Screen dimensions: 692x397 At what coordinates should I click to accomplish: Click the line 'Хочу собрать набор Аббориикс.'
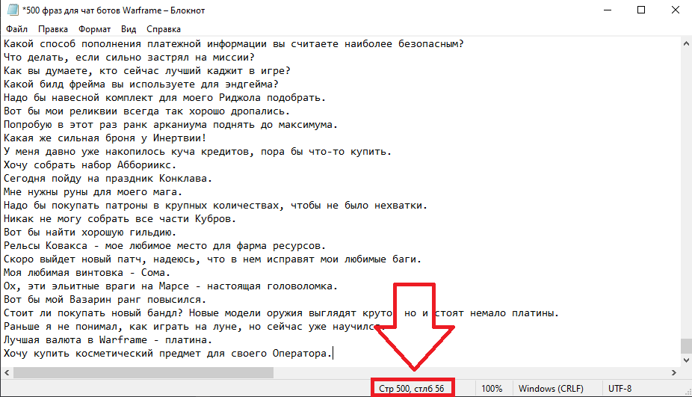90,165
